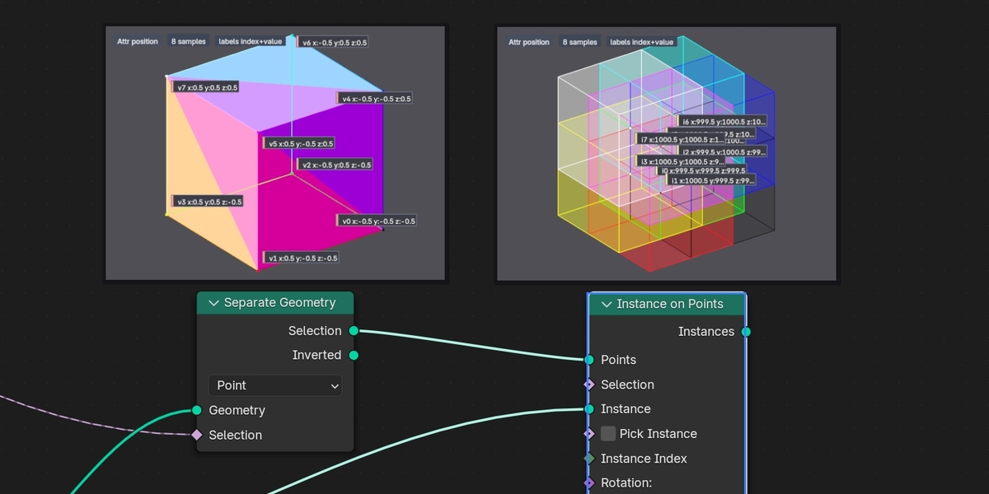This screenshot has height=494, width=989.
Task: Click the Attr position tag in cube preview
Action: 138,41
